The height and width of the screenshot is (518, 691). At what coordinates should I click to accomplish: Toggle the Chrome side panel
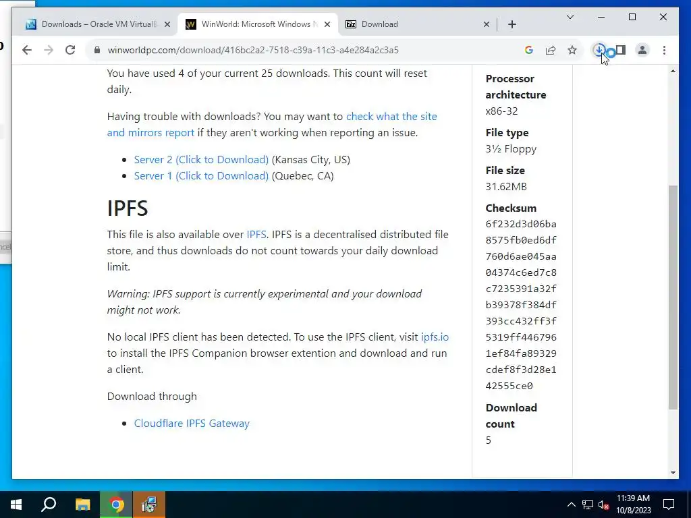point(621,50)
